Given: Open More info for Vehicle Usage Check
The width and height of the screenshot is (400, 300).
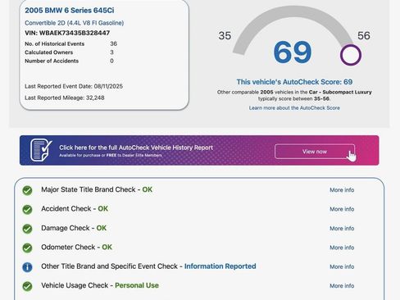Looking at the screenshot, I should point(342,286).
